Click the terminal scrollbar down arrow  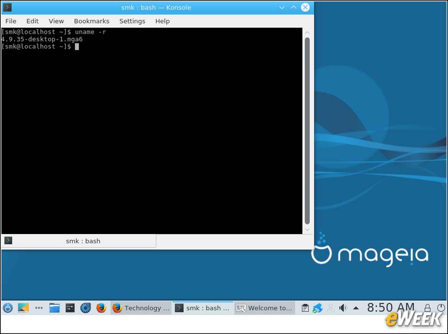pyautogui.click(x=307, y=229)
